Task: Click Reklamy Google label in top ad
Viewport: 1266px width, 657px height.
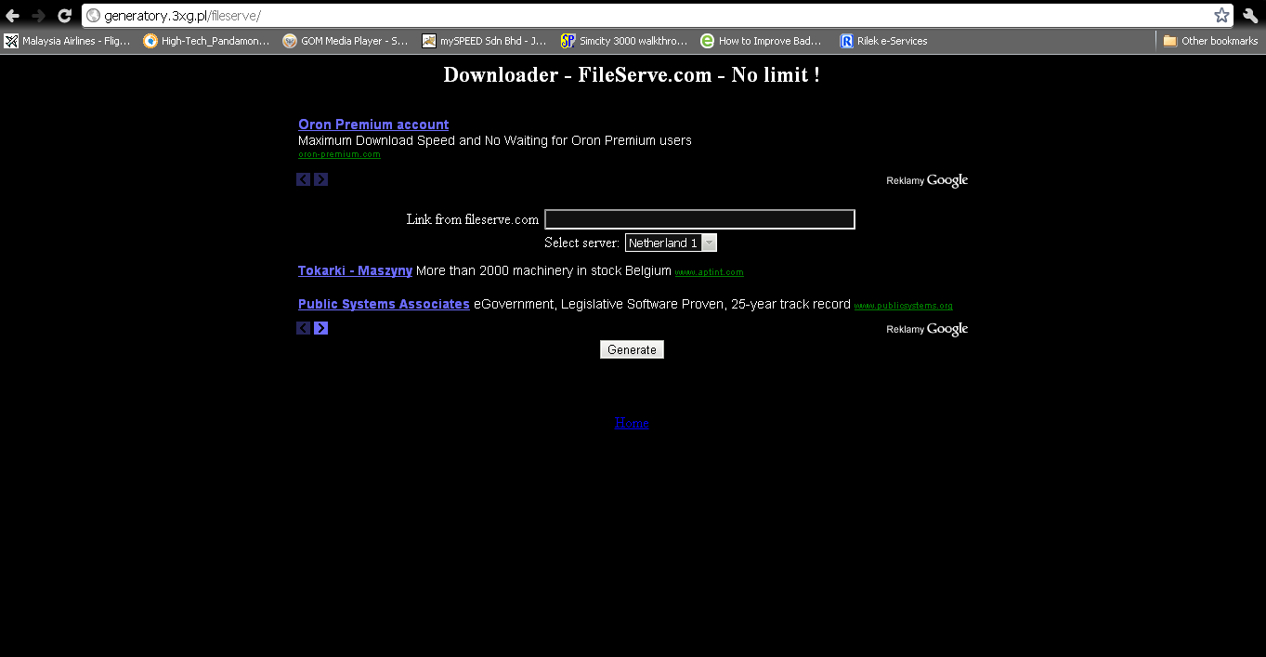Action: [x=927, y=180]
